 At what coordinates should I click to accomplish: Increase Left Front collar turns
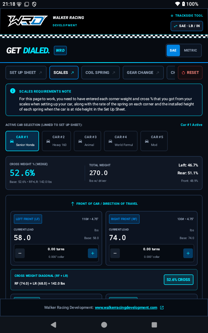93,253
